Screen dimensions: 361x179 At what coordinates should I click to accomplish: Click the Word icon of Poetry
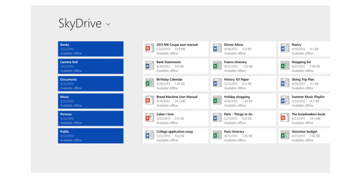(x=285, y=48)
